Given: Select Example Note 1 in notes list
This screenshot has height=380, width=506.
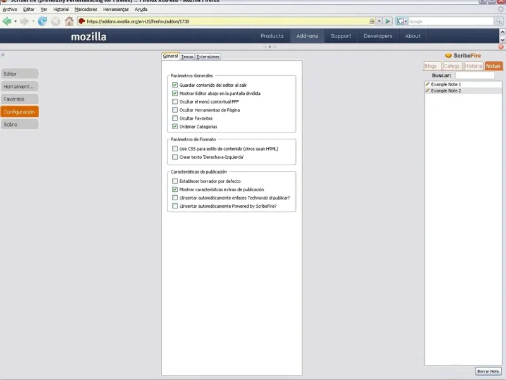Looking at the screenshot, I should (464, 84).
